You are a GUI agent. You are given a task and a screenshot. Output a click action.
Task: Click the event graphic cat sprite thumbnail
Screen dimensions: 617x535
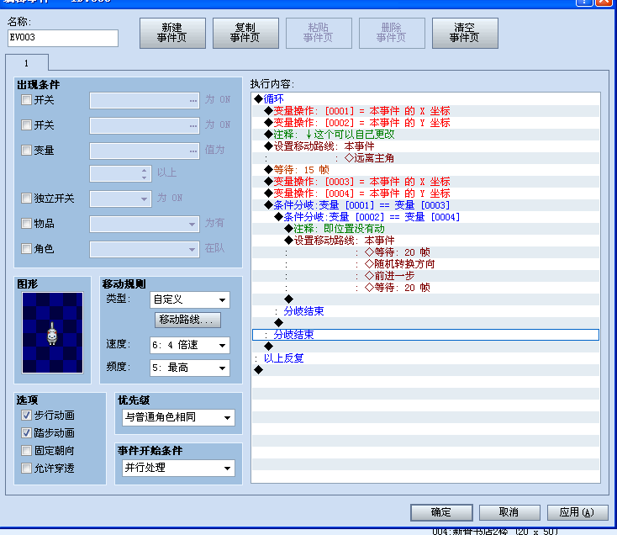(52, 332)
